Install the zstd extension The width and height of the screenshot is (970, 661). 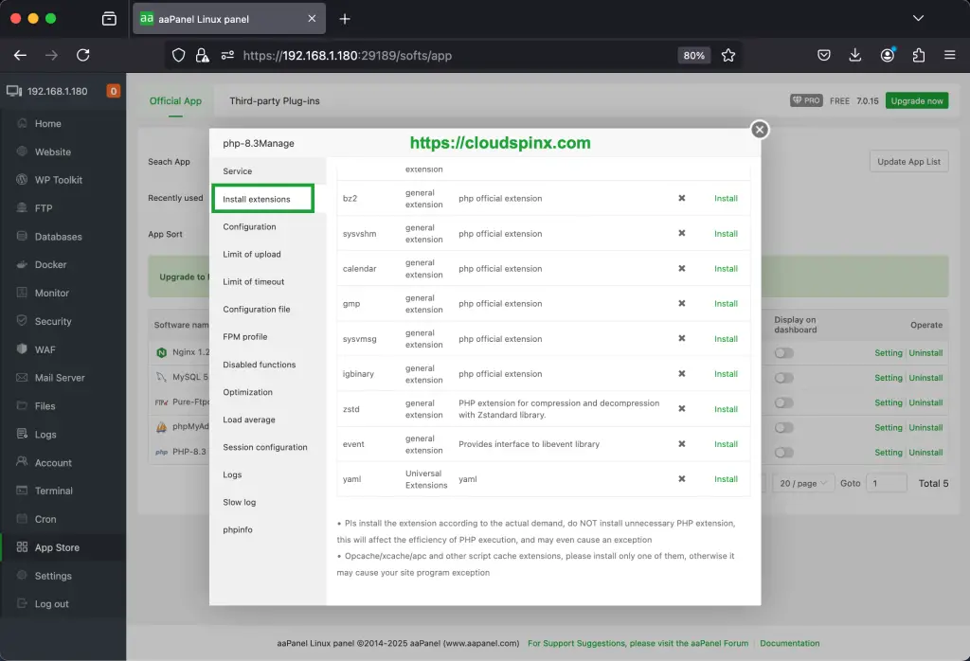pyautogui.click(x=726, y=409)
